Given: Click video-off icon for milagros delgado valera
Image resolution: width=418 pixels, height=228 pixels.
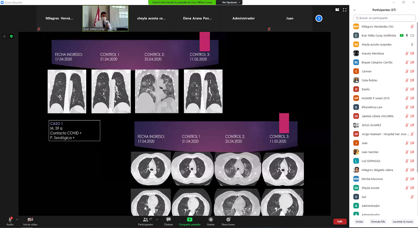Looking at the screenshot, I should tap(412, 170).
